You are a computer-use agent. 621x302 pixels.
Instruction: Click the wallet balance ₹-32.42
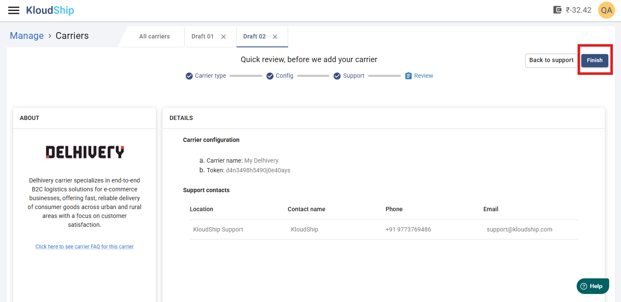(578, 10)
